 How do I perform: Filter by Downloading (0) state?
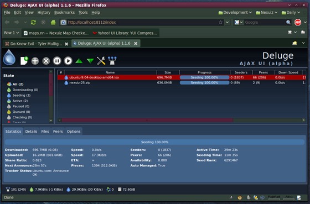(23, 90)
